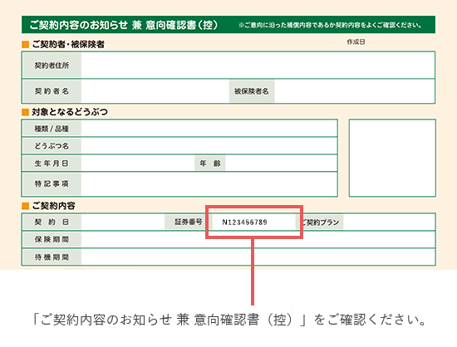Click the policy number N123456789

click(244, 222)
